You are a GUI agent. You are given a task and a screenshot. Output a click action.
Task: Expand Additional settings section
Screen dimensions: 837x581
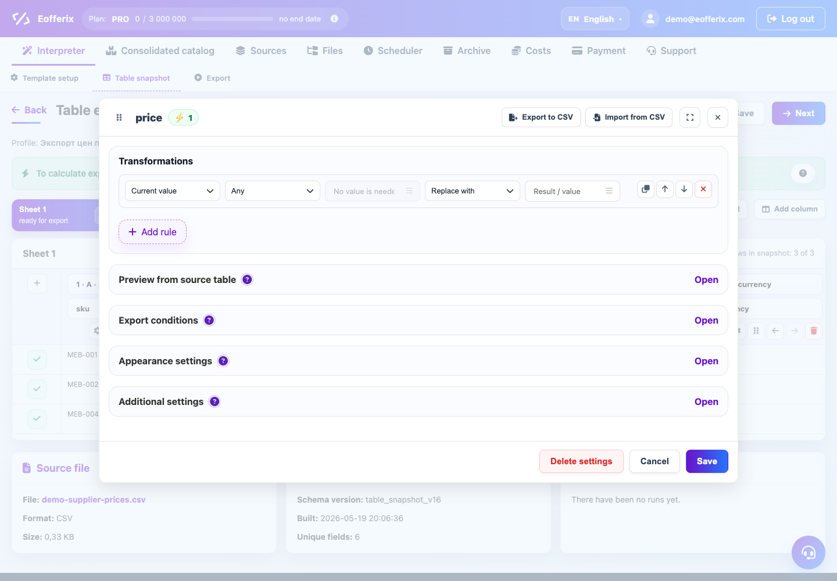[x=706, y=401]
